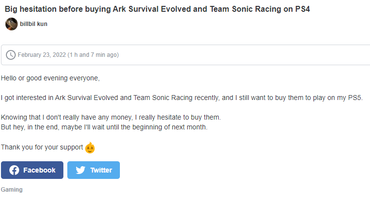Click the word Facebook on the share button
This screenshot has height=199, width=370.
point(39,170)
